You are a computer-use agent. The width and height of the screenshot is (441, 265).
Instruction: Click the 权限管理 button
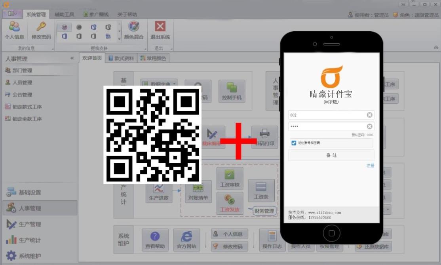[x=330, y=246]
